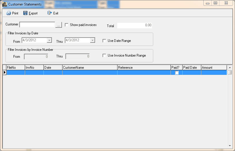
Task: Toggle Use Date Range checkbox
Action: click(105, 41)
